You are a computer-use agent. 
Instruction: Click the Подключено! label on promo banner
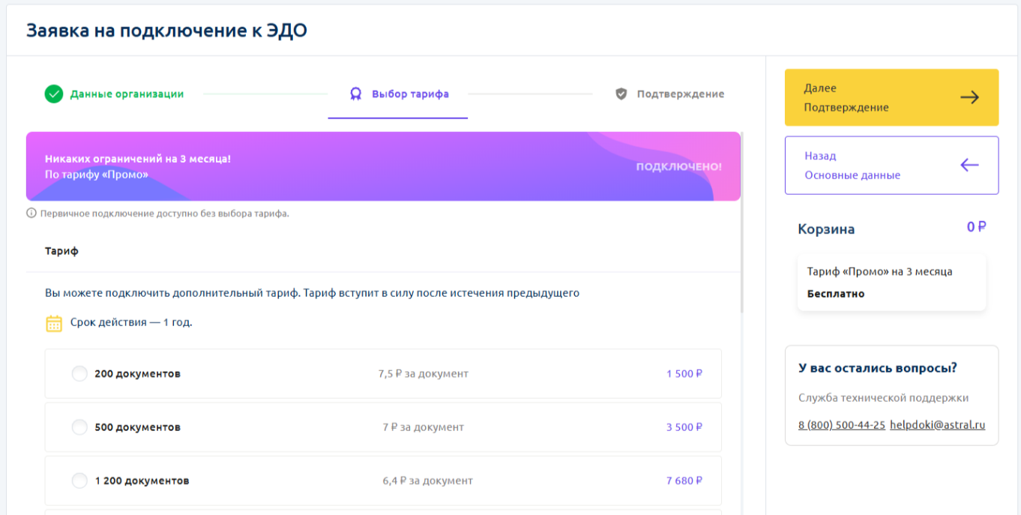tap(679, 166)
